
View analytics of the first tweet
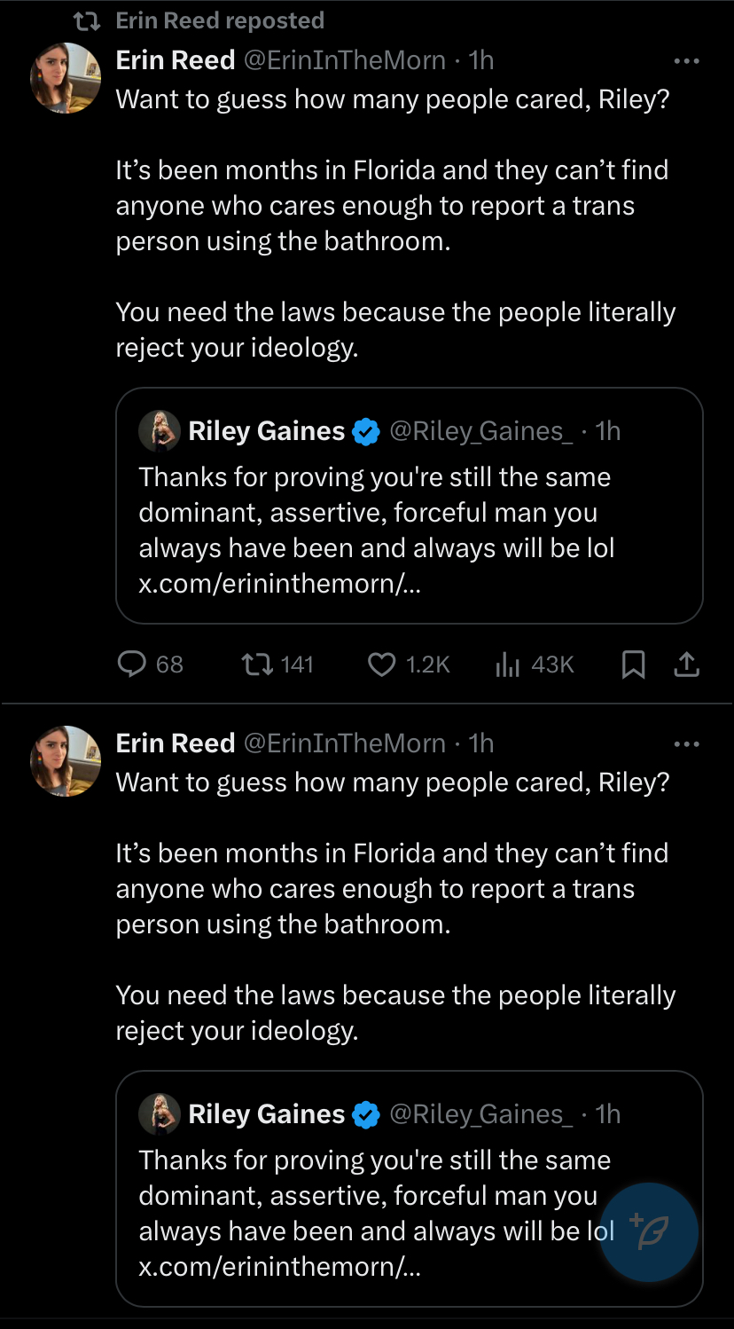pos(507,664)
